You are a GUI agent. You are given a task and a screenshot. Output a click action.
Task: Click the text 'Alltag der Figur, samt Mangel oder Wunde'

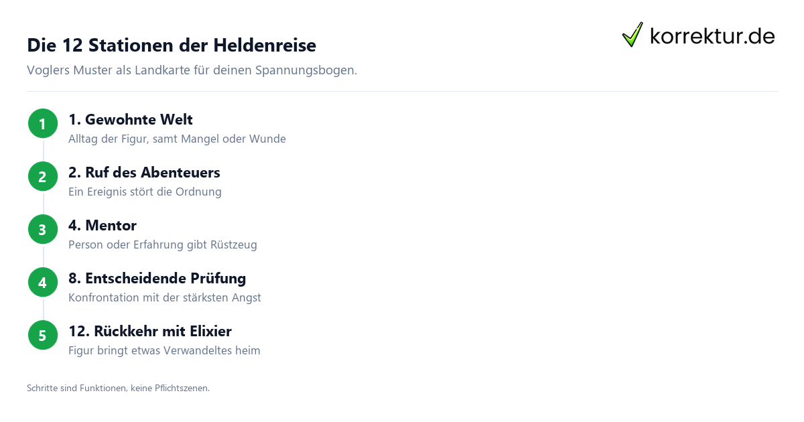click(x=177, y=139)
